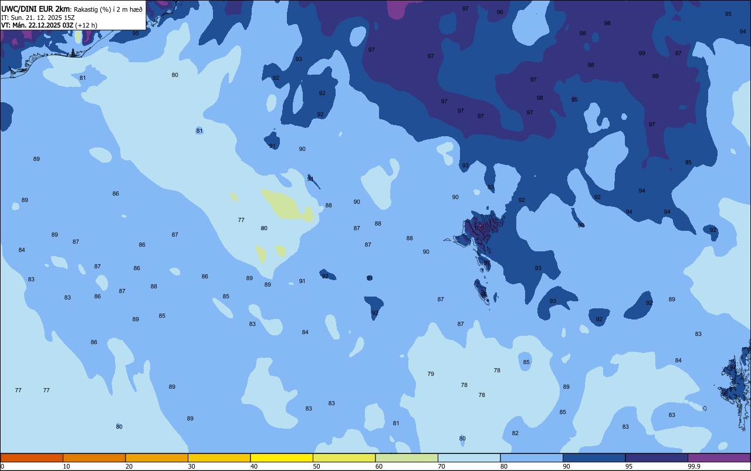The width and height of the screenshot is (751, 471).
Task: Click the legend tick label '95'
Action: pos(629,466)
